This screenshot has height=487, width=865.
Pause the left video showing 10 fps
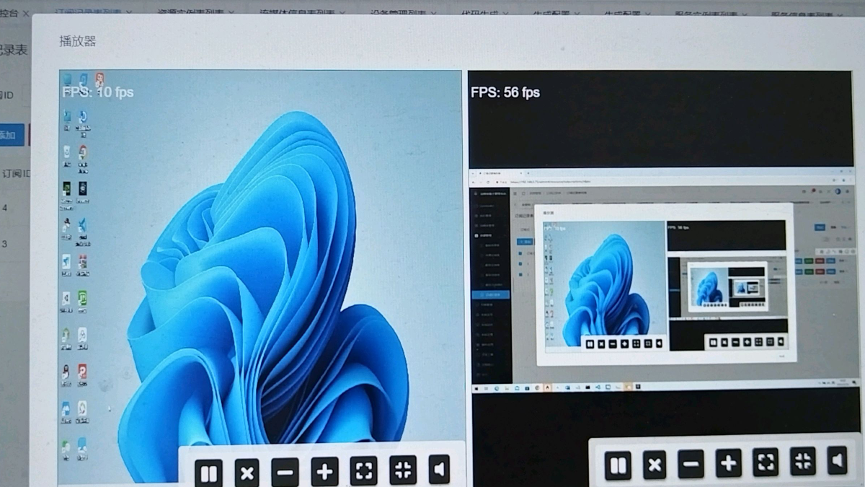209,473
